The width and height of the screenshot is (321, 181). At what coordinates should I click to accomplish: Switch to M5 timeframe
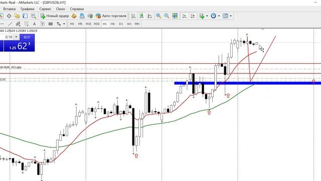[x=80, y=24]
